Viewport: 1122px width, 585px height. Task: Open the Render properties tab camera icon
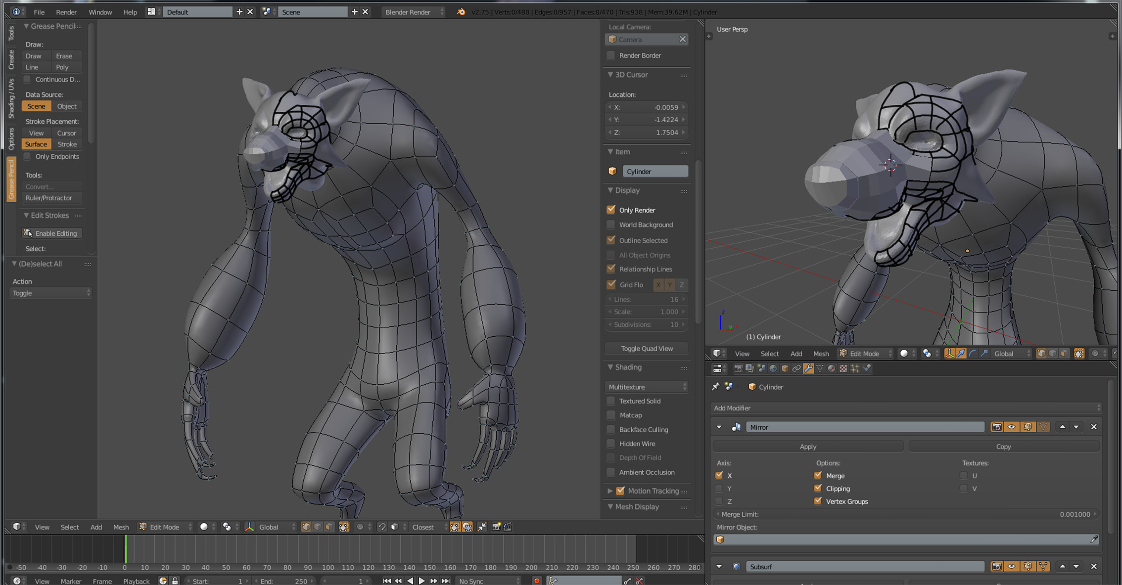tap(738, 368)
